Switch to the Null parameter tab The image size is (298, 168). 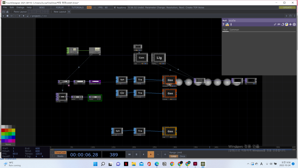tap(225, 30)
